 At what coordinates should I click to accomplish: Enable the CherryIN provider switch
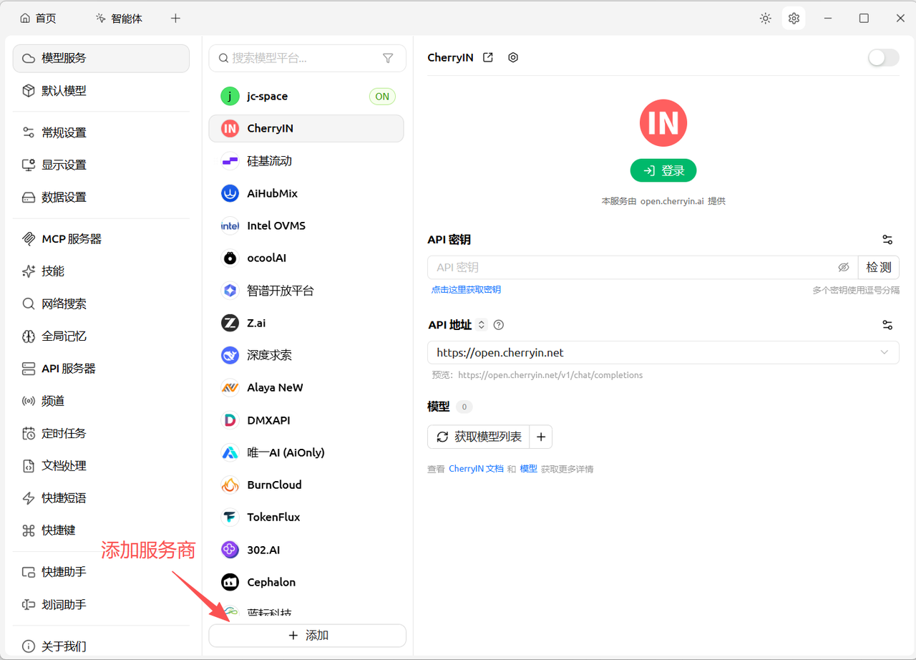click(884, 57)
